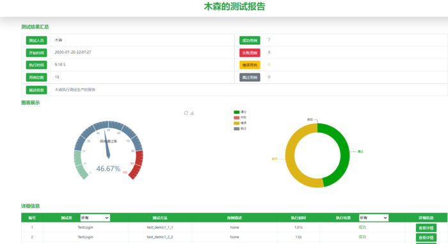The height and width of the screenshot is (244, 448).
Task: Click 查看详情 button for test_demo1_2_2
Action: (426, 238)
